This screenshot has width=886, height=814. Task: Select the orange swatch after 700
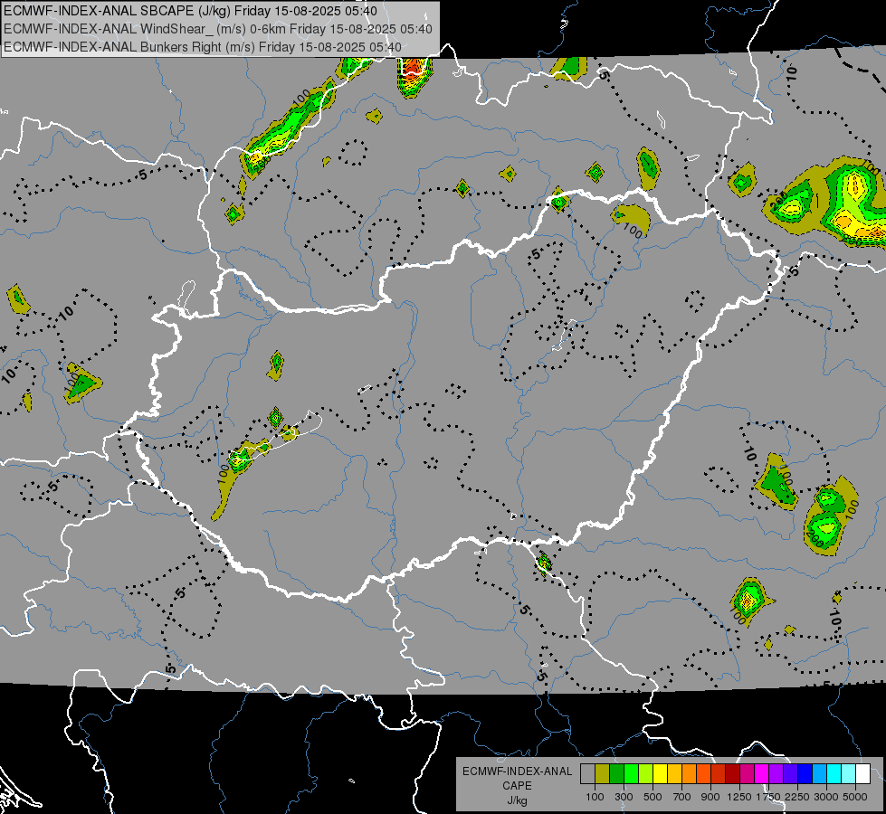pyautogui.click(x=690, y=774)
